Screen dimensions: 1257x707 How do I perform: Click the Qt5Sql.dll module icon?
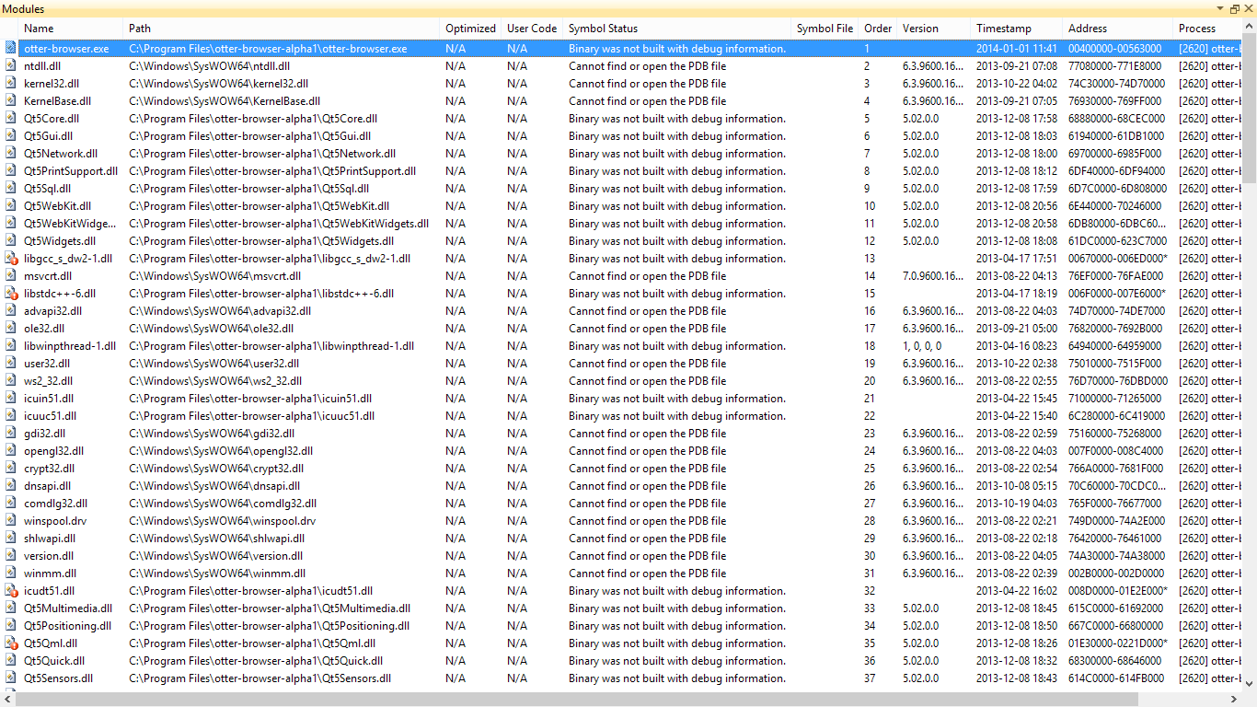click(11, 189)
